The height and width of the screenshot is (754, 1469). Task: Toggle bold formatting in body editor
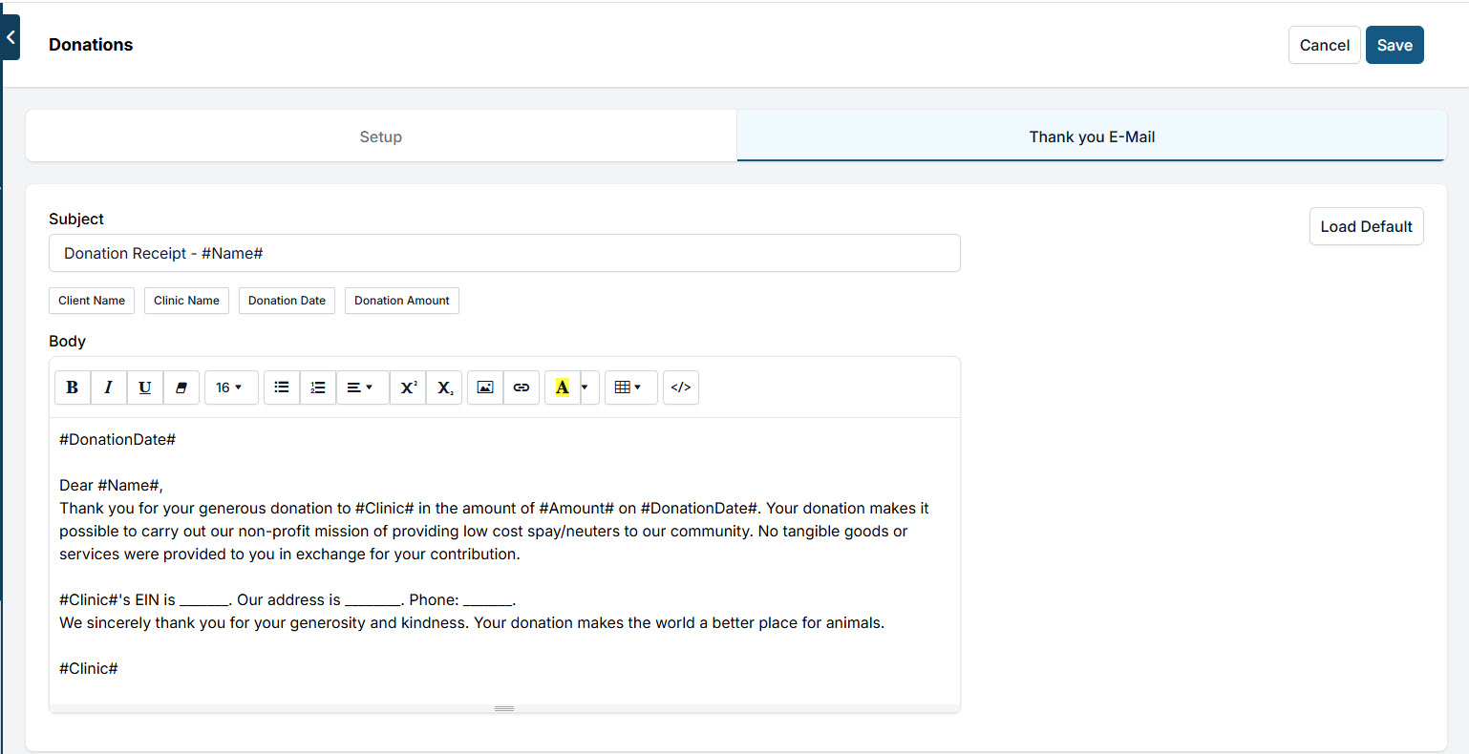click(72, 387)
